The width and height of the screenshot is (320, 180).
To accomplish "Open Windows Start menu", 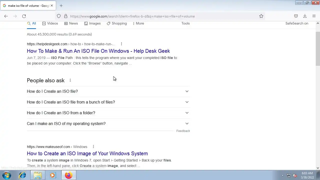I will (7, 175).
